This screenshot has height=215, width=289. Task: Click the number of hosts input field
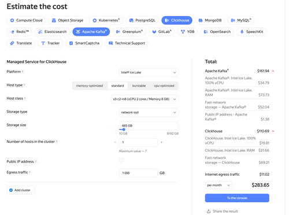click(138, 142)
